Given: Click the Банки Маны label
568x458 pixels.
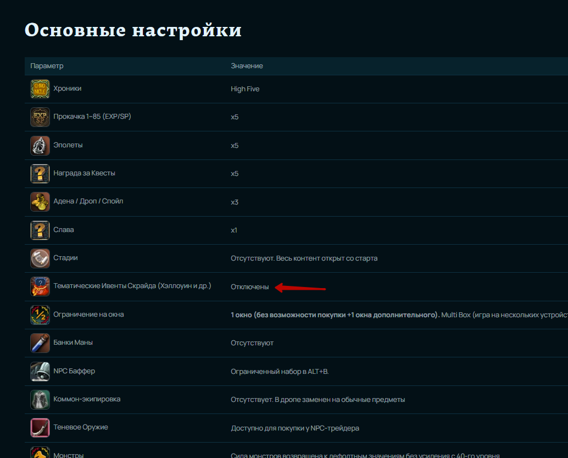Looking at the screenshot, I should point(73,343).
